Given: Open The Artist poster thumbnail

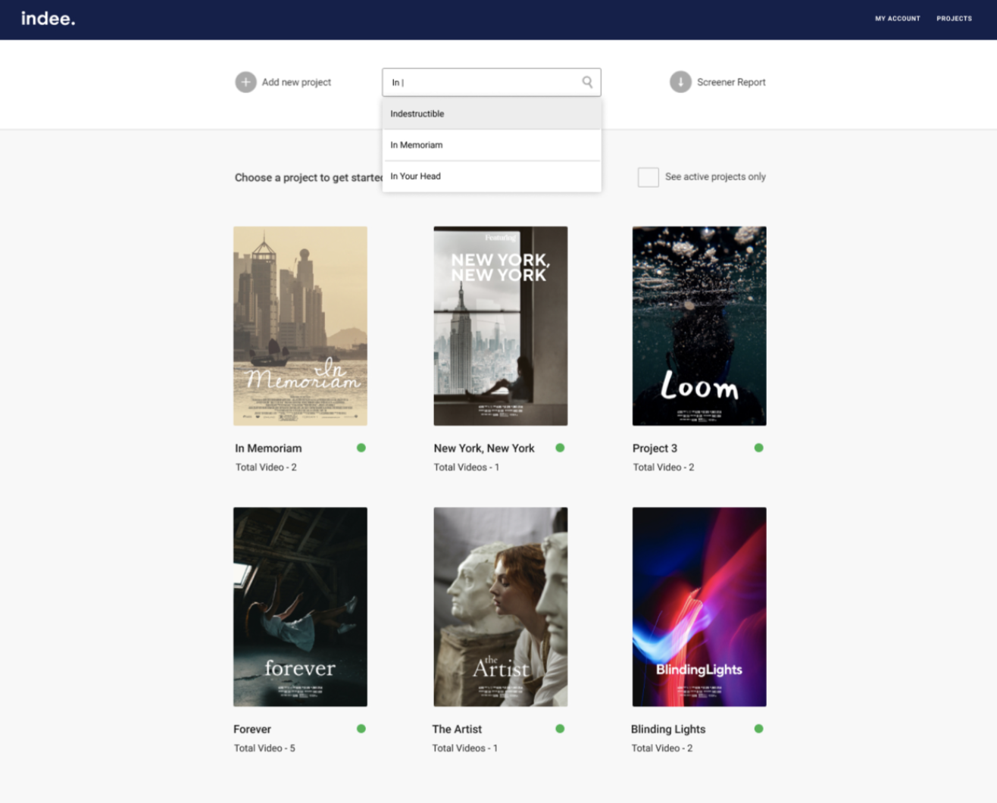Looking at the screenshot, I should coord(500,607).
